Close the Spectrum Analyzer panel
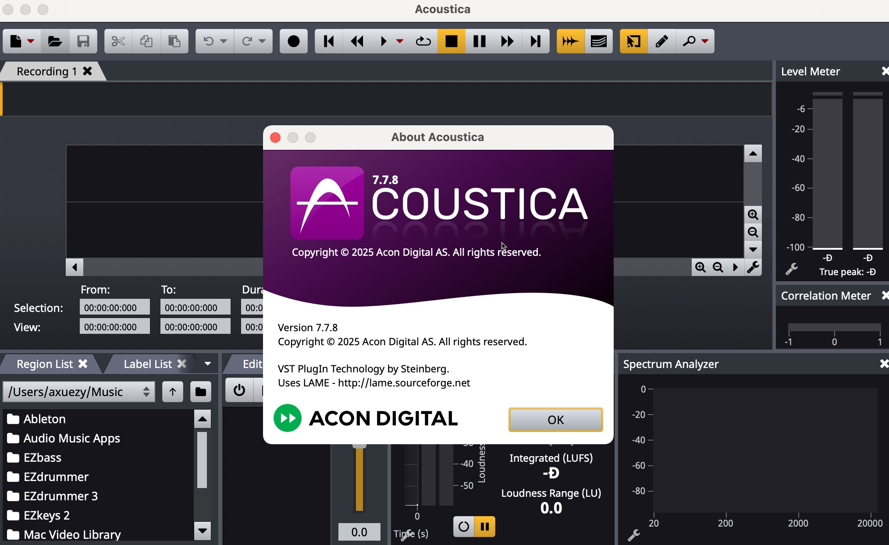The height and width of the screenshot is (545, 889). pos(884,364)
